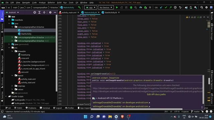Select opened file target icon in Project panel
214x120 pixels.
(35, 12)
